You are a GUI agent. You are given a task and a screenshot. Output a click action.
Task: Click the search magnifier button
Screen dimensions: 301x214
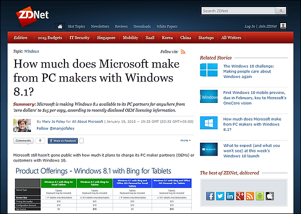281,11
